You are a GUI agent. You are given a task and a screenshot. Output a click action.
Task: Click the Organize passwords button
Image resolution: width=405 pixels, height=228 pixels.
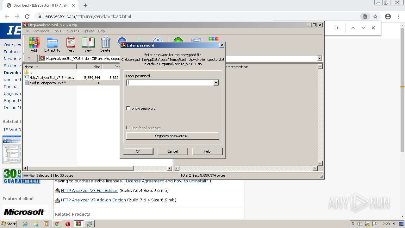pyautogui.click(x=172, y=136)
